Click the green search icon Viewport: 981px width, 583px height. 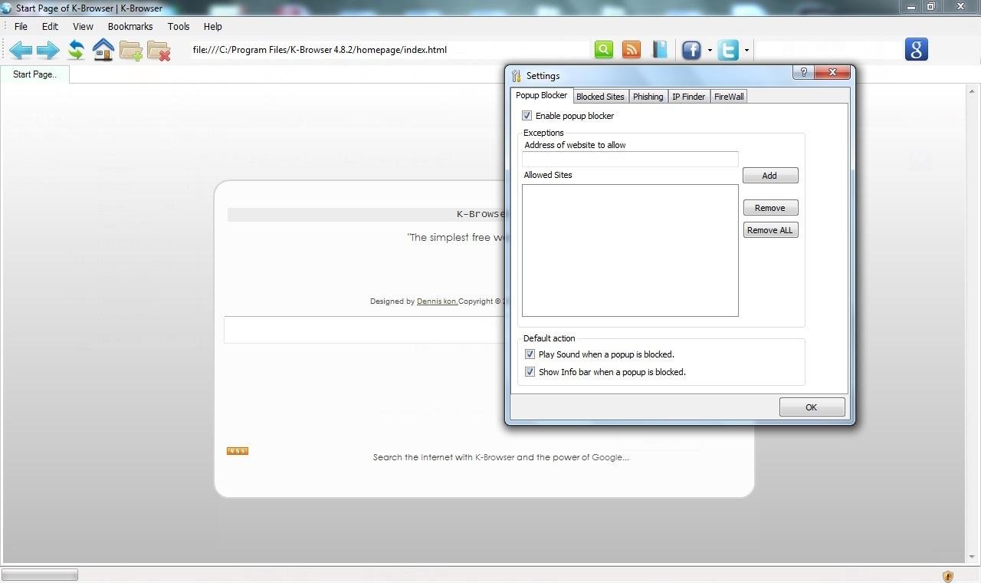pyautogui.click(x=603, y=49)
